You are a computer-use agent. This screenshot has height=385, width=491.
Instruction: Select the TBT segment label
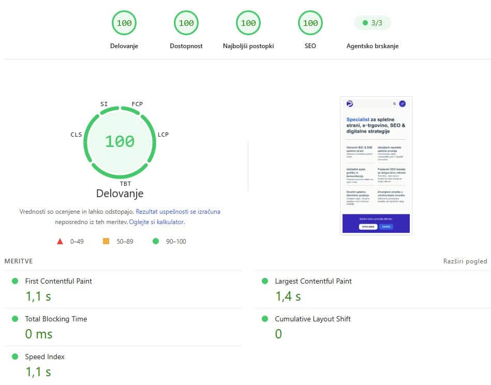click(125, 184)
